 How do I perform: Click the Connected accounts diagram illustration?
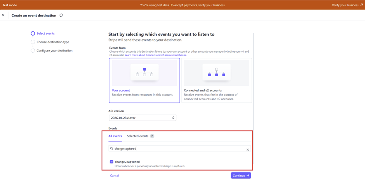click(x=216, y=72)
